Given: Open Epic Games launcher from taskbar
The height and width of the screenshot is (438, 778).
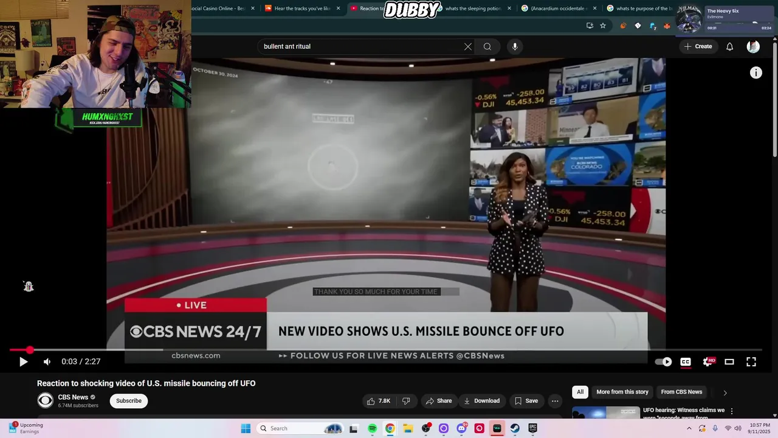Looking at the screenshot, I should (x=533, y=428).
